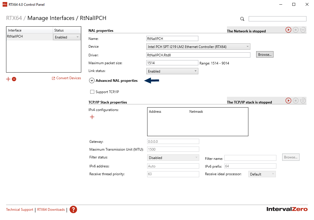Expand the Advanced NAL properties section
The image size is (314, 220).
point(92,80)
